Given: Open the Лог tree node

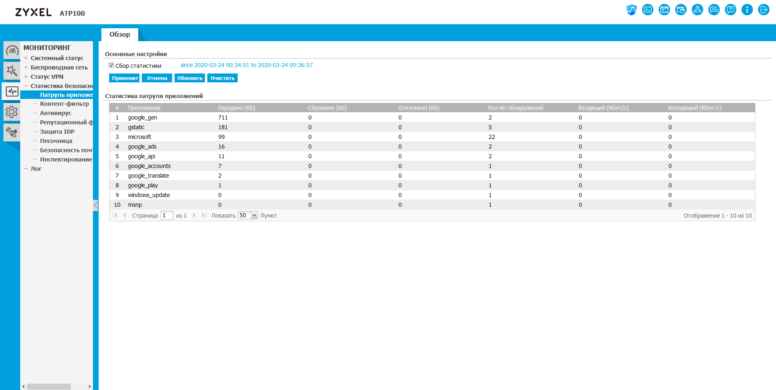Looking at the screenshot, I should (36, 169).
